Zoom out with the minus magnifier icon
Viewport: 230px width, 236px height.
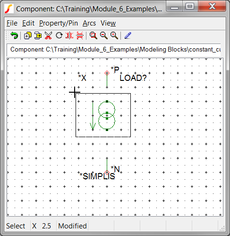coord(104,35)
